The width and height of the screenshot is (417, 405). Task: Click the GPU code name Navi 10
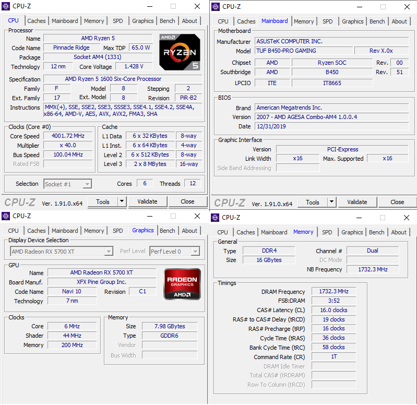[x=72, y=291]
